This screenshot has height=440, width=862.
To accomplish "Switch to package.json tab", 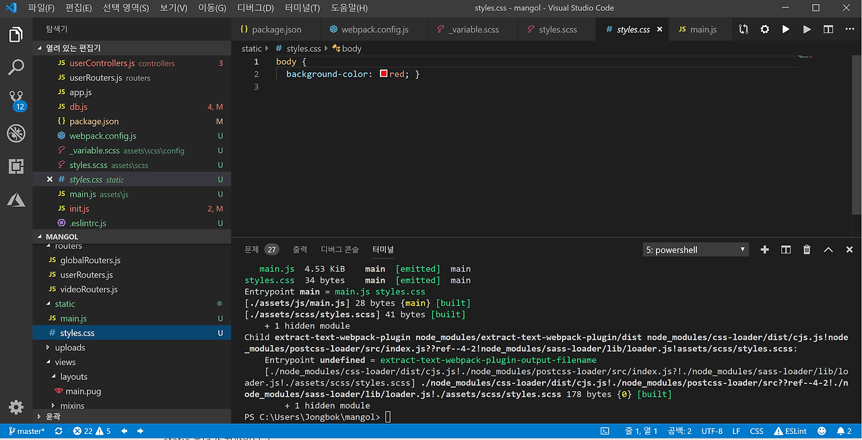I will [x=276, y=30].
